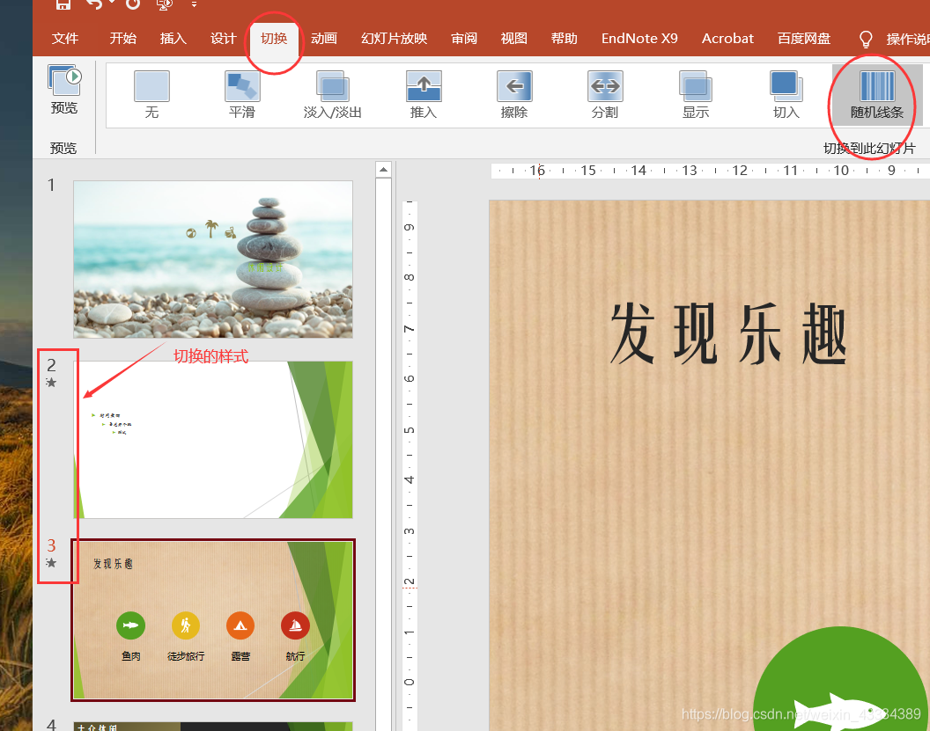This screenshot has width=930, height=731.
Task: Click the transition star icon under slide 2
Action: [52, 383]
